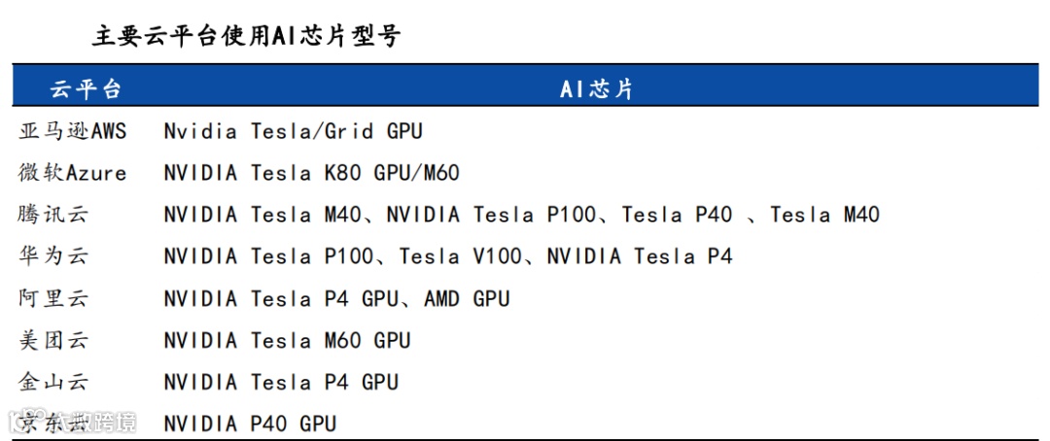1050x441 pixels.
Task: Click the 金山云 row label
Action: coord(52,382)
